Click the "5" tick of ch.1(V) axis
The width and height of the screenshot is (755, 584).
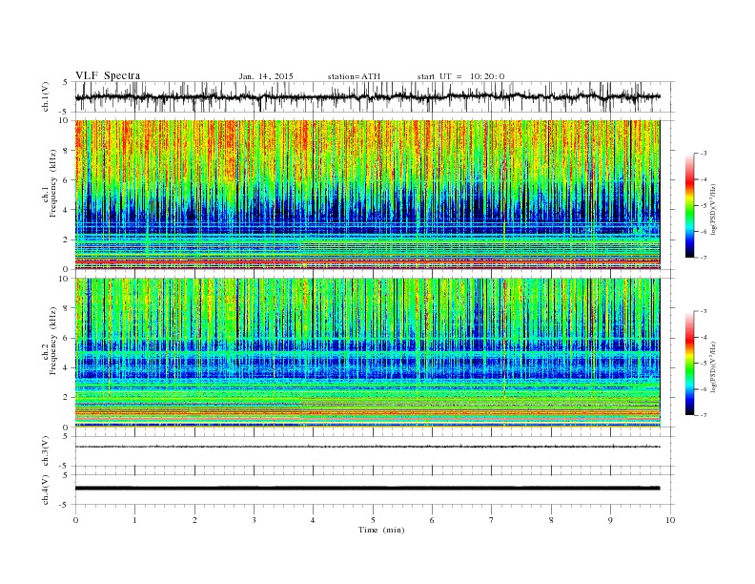click(65, 82)
